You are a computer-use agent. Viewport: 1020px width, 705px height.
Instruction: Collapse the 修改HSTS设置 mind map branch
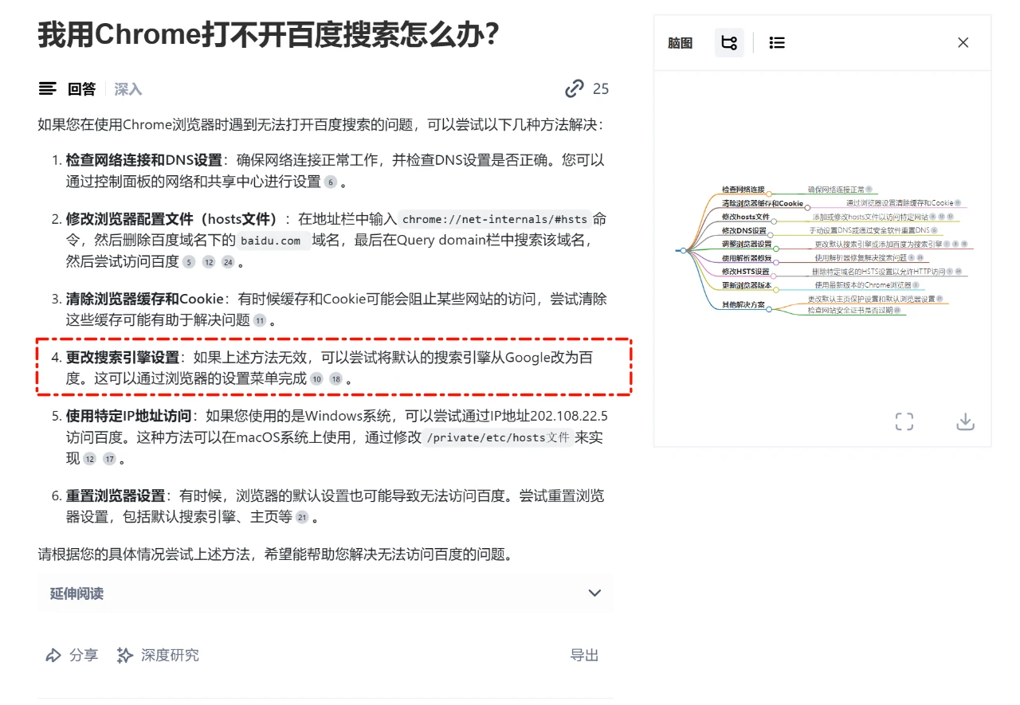click(x=774, y=276)
